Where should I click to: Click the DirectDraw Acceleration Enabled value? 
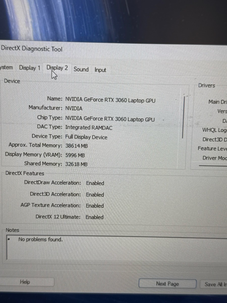tap(95, 183)
